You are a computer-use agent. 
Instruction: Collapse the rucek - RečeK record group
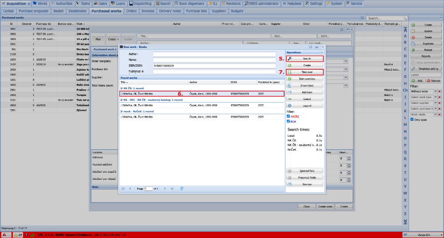pos(121,111)
